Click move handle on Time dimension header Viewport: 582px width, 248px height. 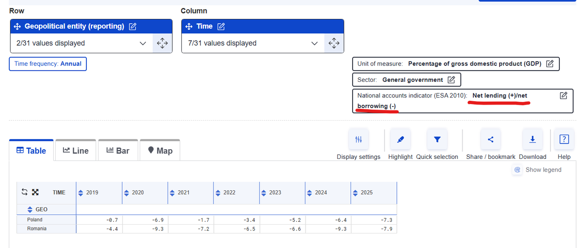click(x=189, y=27)
